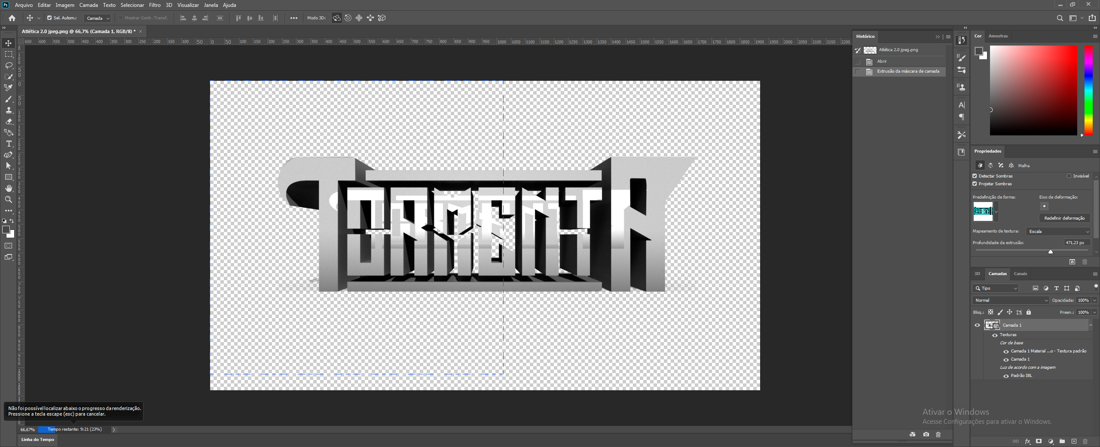Image resolution: width=1100 pixels, height=447 pixels.
Task: Select the Zoom tool
Action: 9,199
